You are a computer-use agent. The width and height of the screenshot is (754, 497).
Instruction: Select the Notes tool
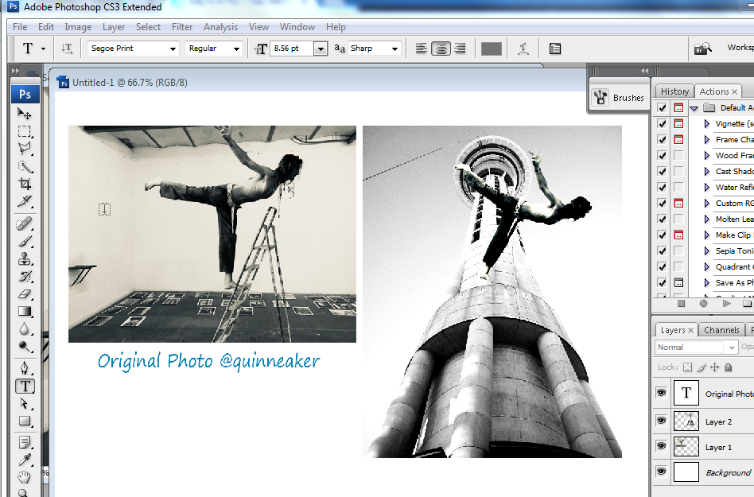pos(24,442)
